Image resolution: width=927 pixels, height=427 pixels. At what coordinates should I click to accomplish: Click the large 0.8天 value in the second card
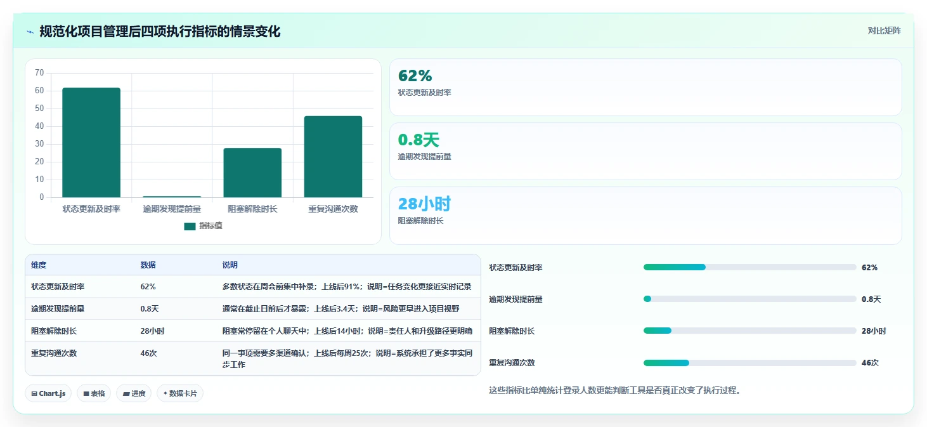pyautogui.click(x=418, y=140)
